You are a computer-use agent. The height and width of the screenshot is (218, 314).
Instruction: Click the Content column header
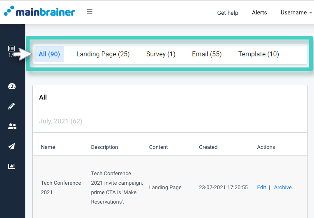158,147
